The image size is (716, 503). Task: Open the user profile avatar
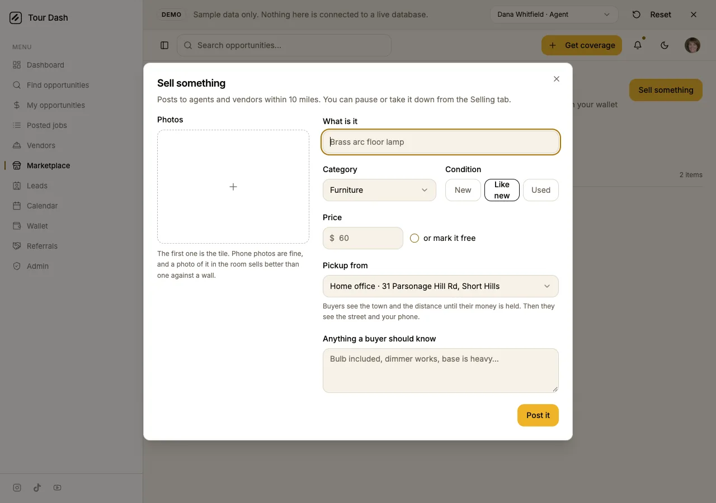coord(693,45)
